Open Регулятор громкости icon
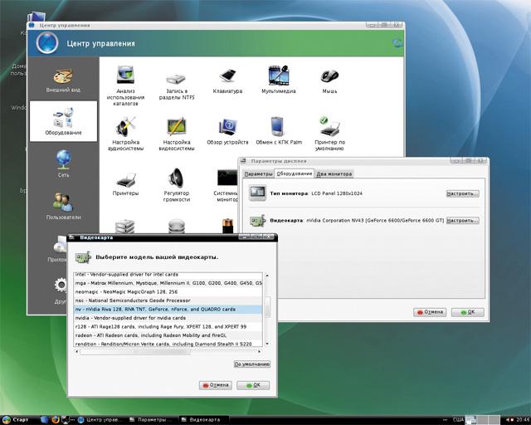 pyautogui.click(x=177, y=185)
